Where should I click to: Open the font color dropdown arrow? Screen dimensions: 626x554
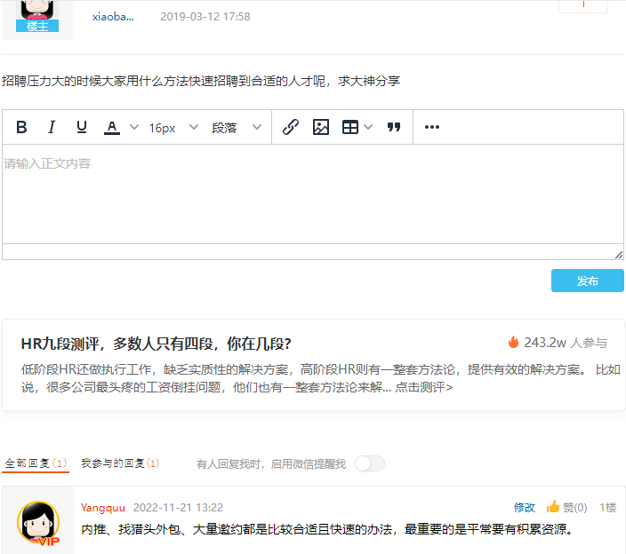(134, 127)
